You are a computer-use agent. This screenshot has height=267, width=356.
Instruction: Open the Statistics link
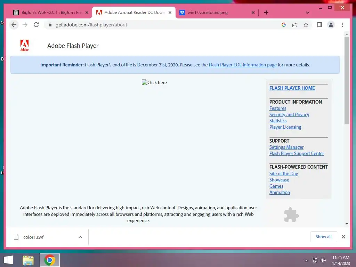(x=278, y=121)
